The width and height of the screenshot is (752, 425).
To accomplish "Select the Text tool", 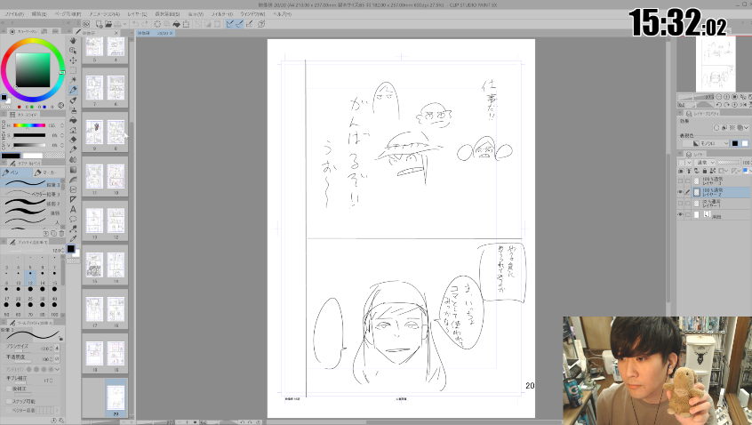I will click(x=73, y=209).
